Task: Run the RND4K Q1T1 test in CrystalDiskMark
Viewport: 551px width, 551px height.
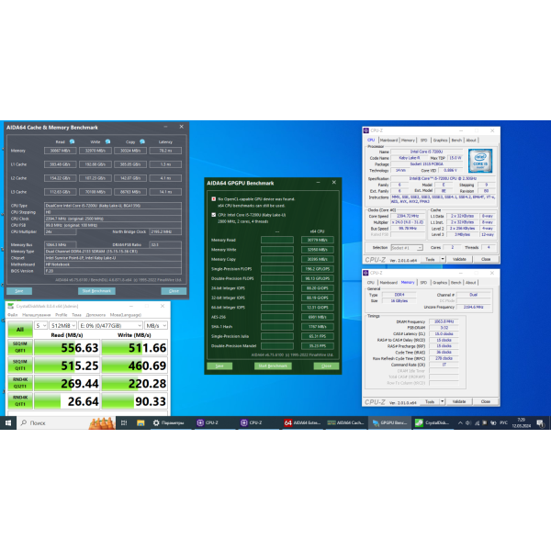Action: (20, 401)
